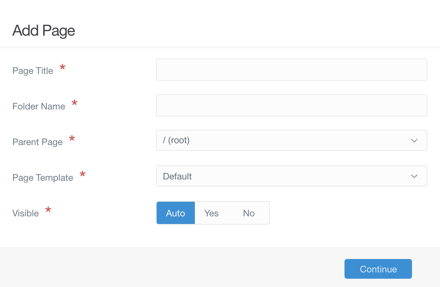Click the red asterisk beside Page Template
Screen dimensions: 440x287
click(82, 174)
